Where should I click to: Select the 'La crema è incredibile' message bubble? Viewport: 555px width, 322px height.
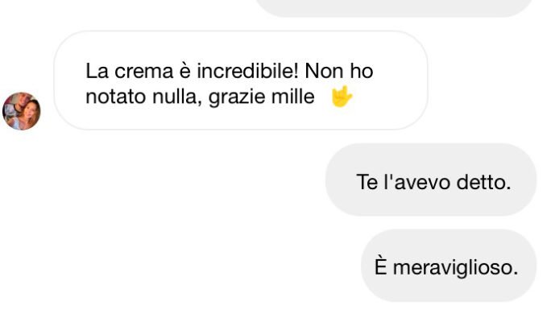pyautogui.click(x=240, y=80)
